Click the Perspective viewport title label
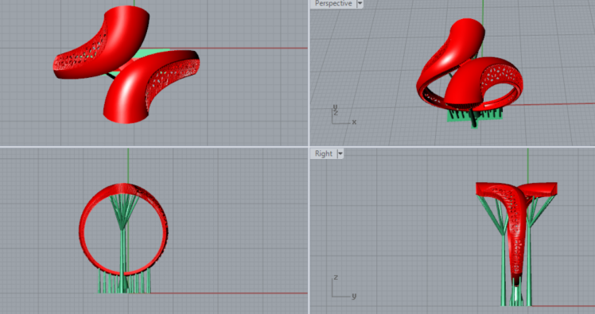Viewport: 595px width, 314px height. 333,3
